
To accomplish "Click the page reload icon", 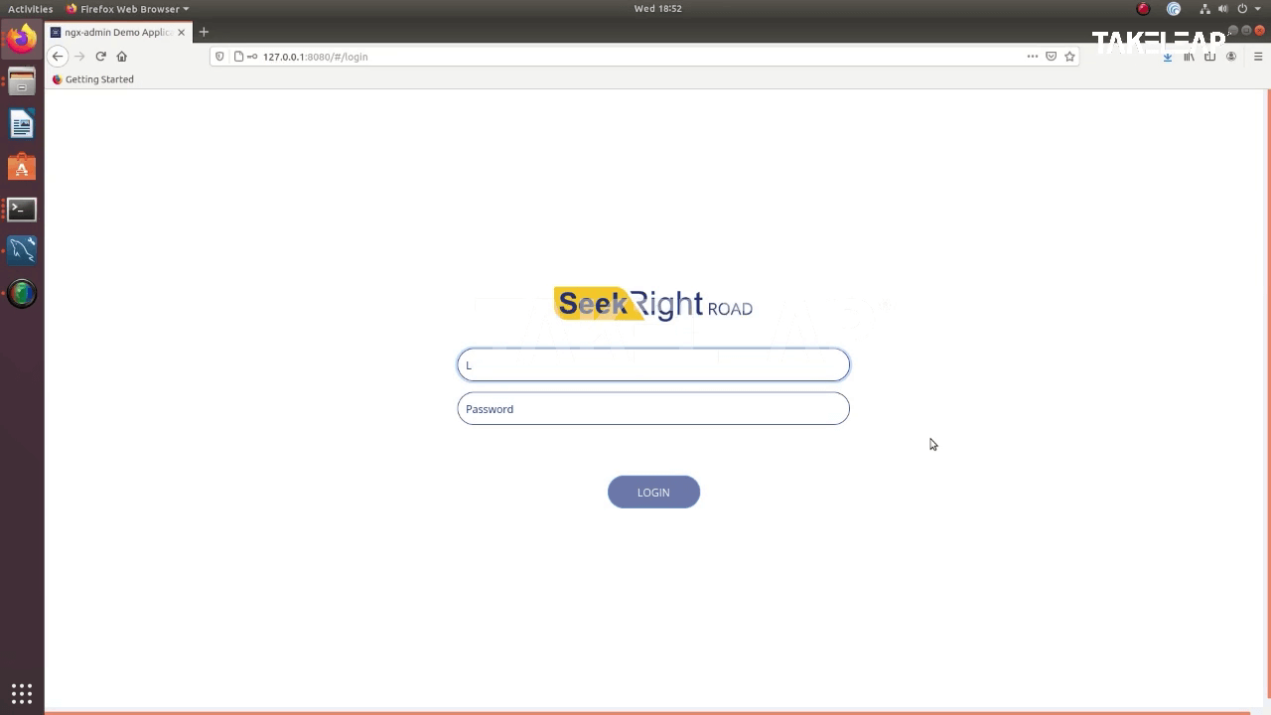I will coord(100,57).
